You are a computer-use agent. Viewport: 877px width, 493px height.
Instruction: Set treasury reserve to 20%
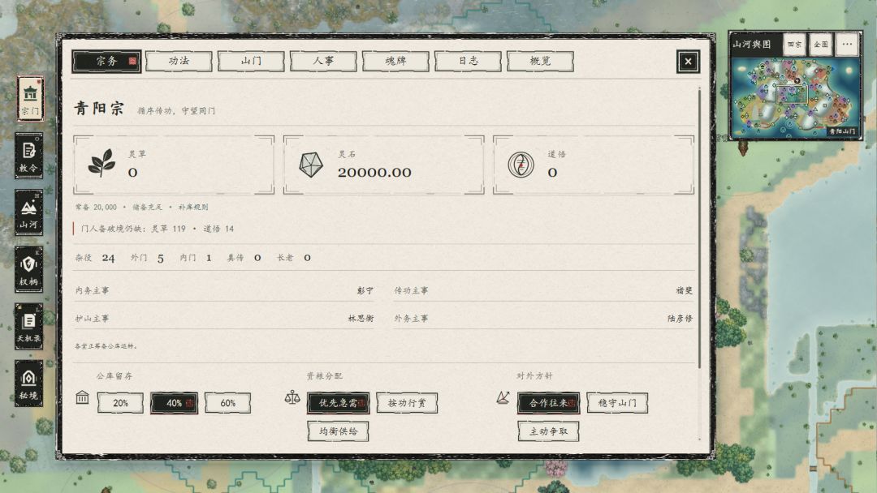pyautogui.click(x=120, y=403)
